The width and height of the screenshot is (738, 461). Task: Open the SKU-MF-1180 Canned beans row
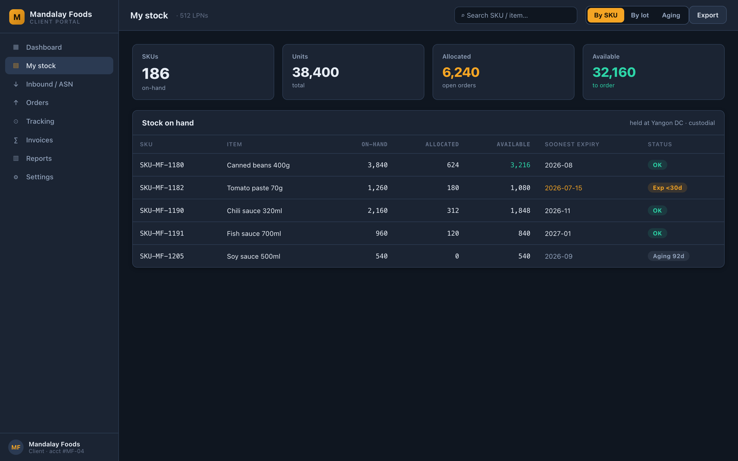(428, 165)
